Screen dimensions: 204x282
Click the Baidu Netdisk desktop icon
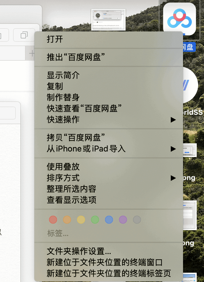(x=179, y=19)
